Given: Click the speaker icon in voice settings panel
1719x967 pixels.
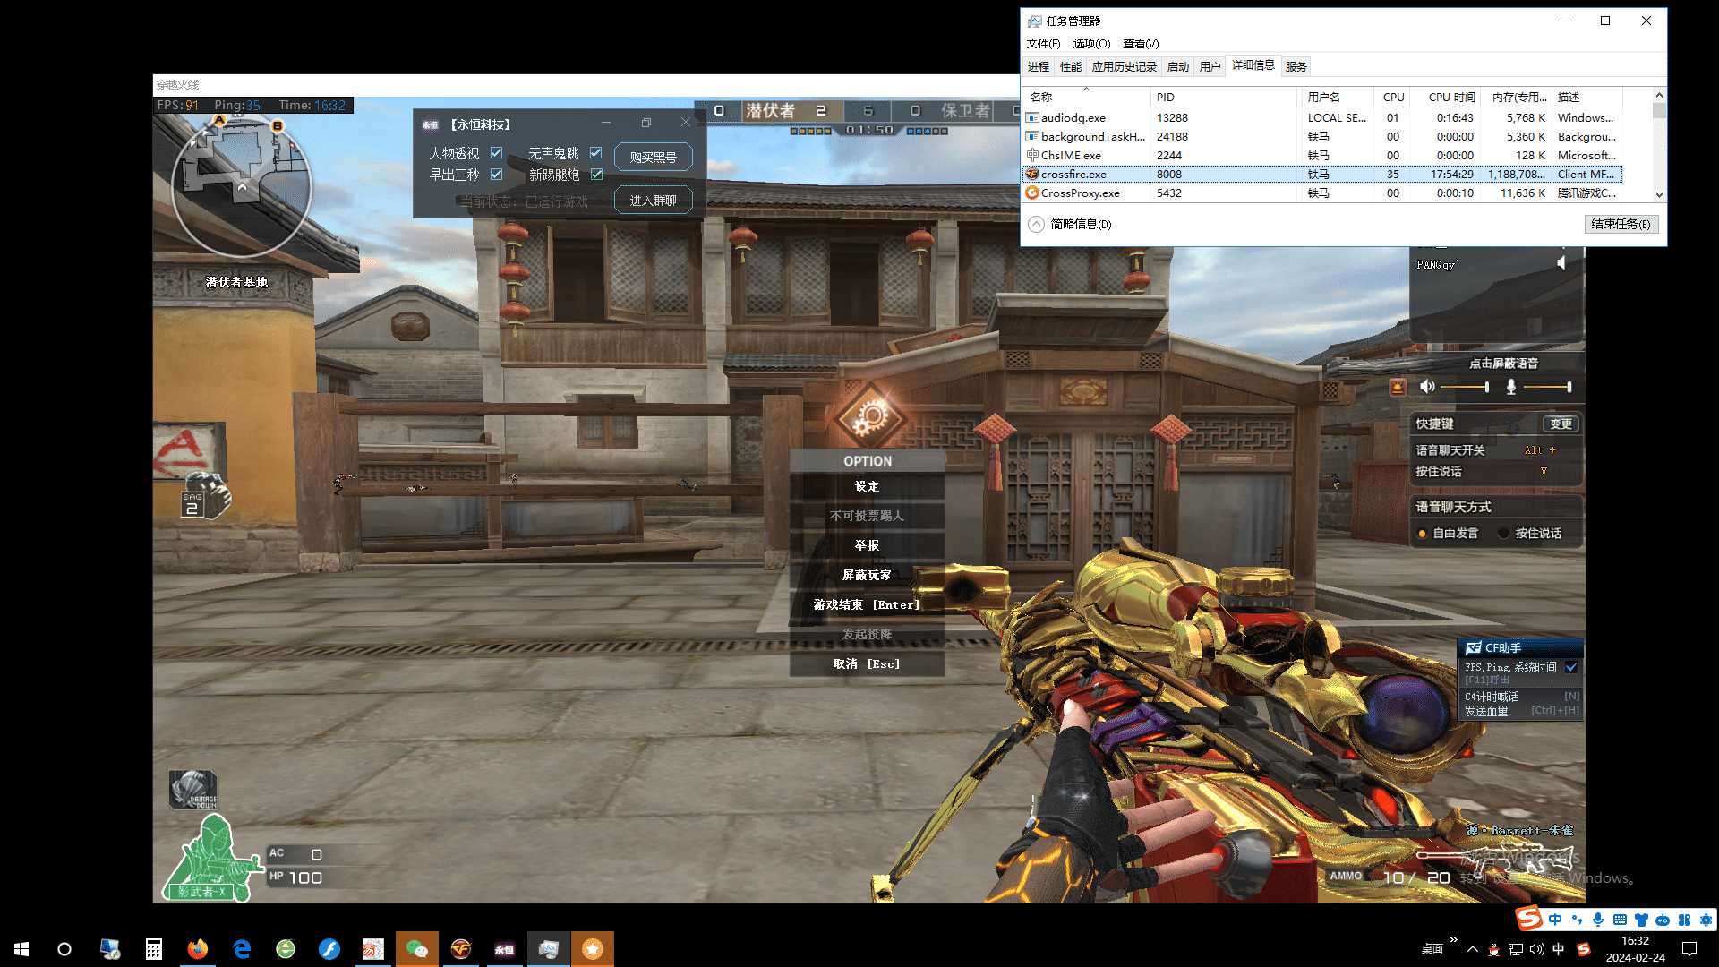Looking at the screenshot, I should tap(1427, 387).
